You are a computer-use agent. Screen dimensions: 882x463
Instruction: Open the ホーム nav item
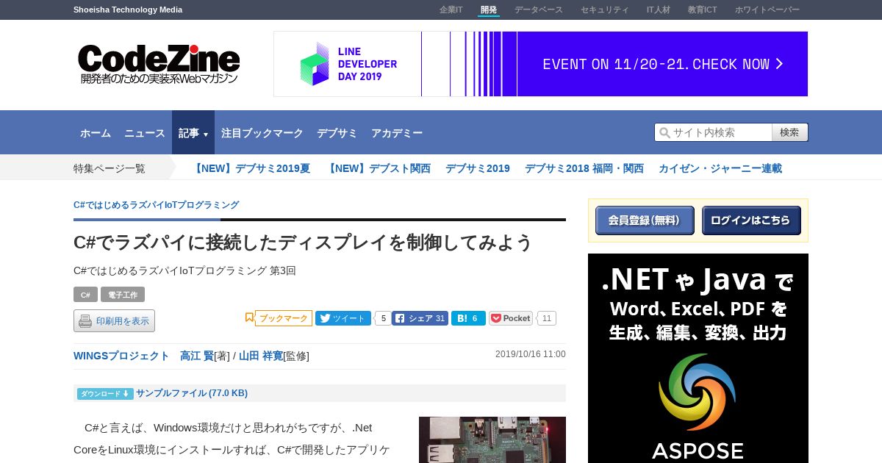(96, 133)
